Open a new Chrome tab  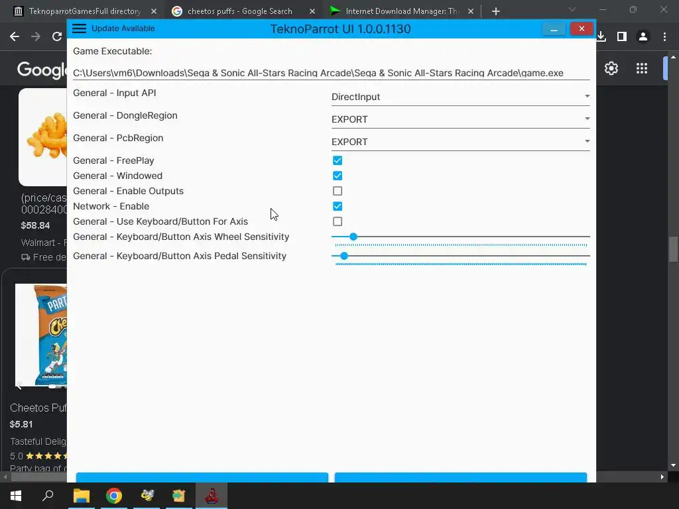click(496, 11)
